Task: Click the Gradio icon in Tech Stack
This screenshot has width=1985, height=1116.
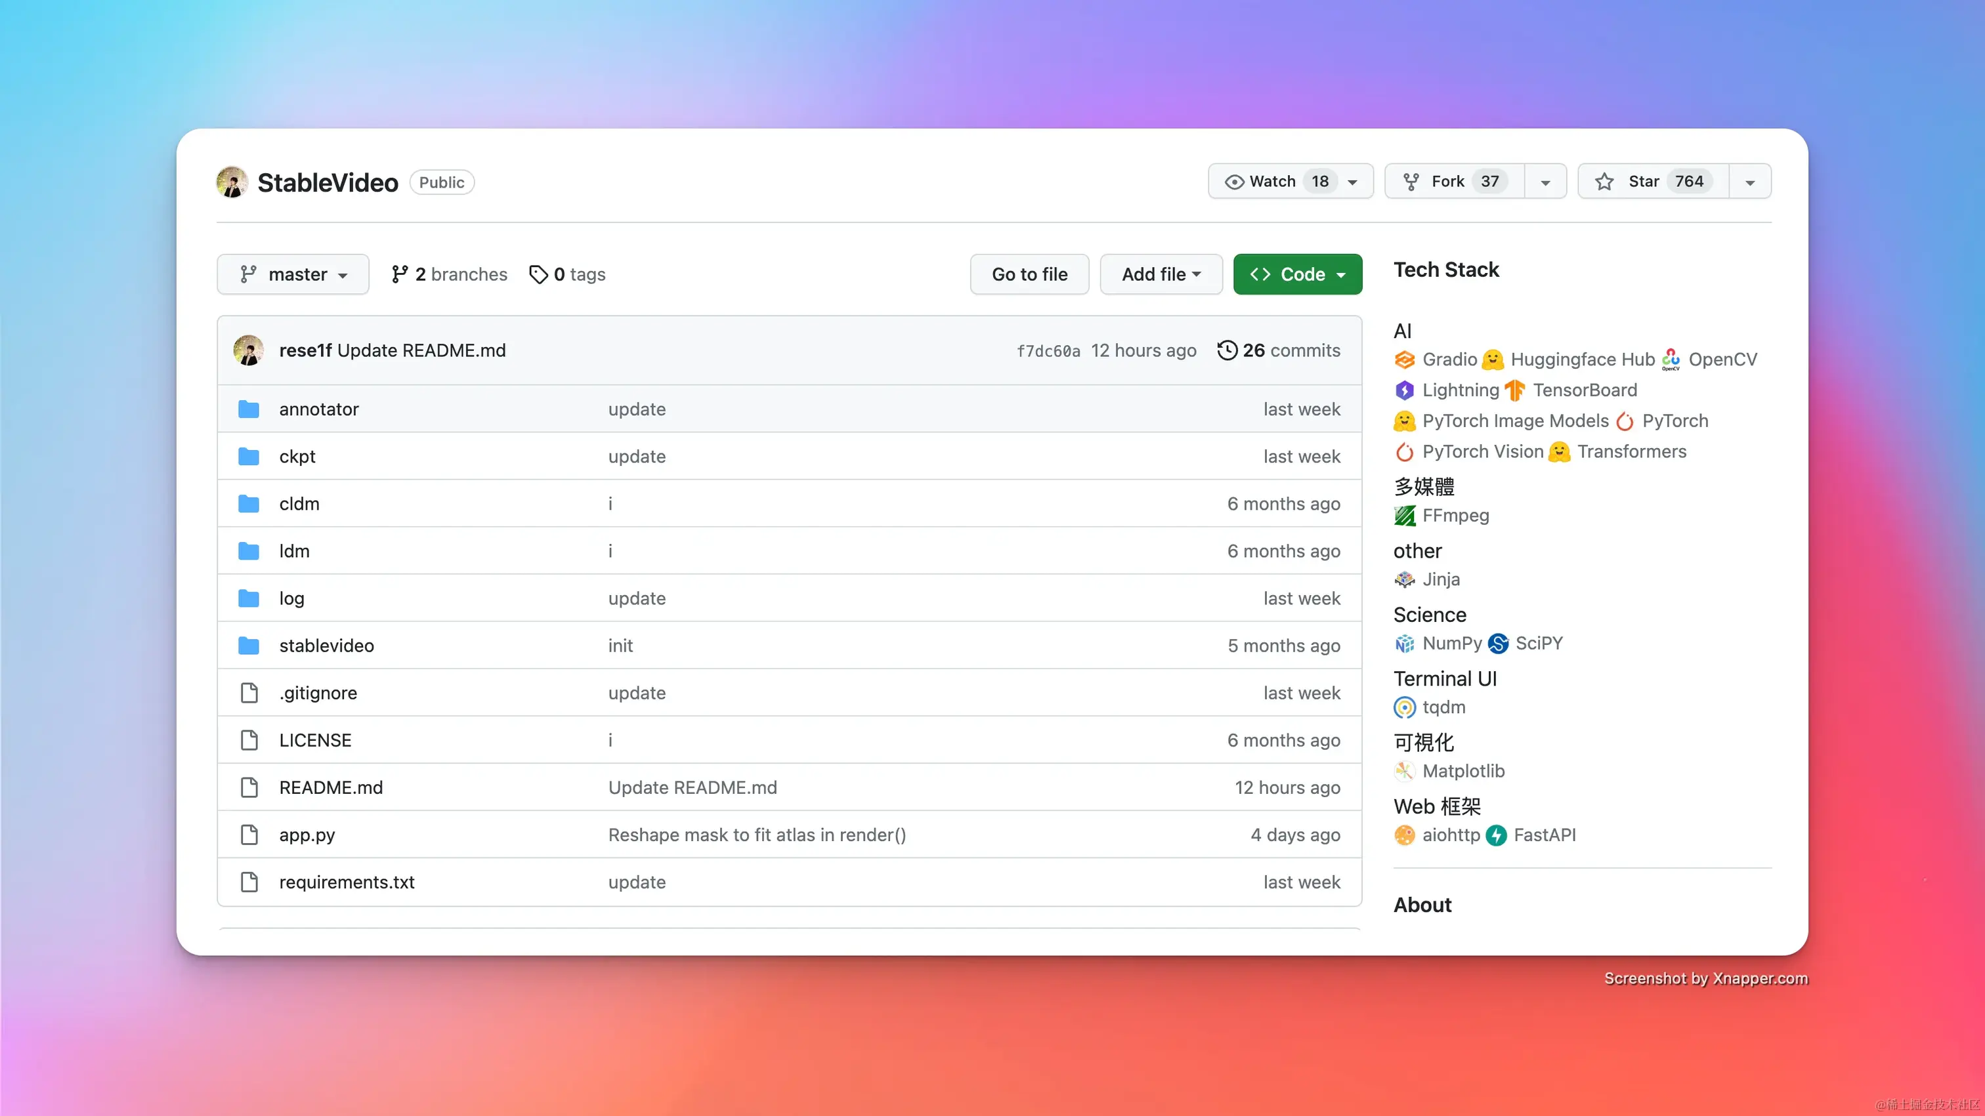Action: (x=1404, y=360)
